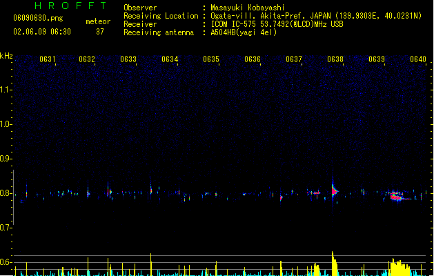434x276 pixels.
Task: Click the bright meteor echo under 0638
Action: point(334,191)
